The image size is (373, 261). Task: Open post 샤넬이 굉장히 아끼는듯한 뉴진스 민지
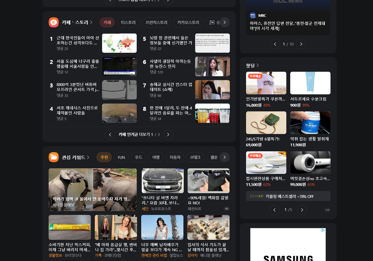pos(170,64)
